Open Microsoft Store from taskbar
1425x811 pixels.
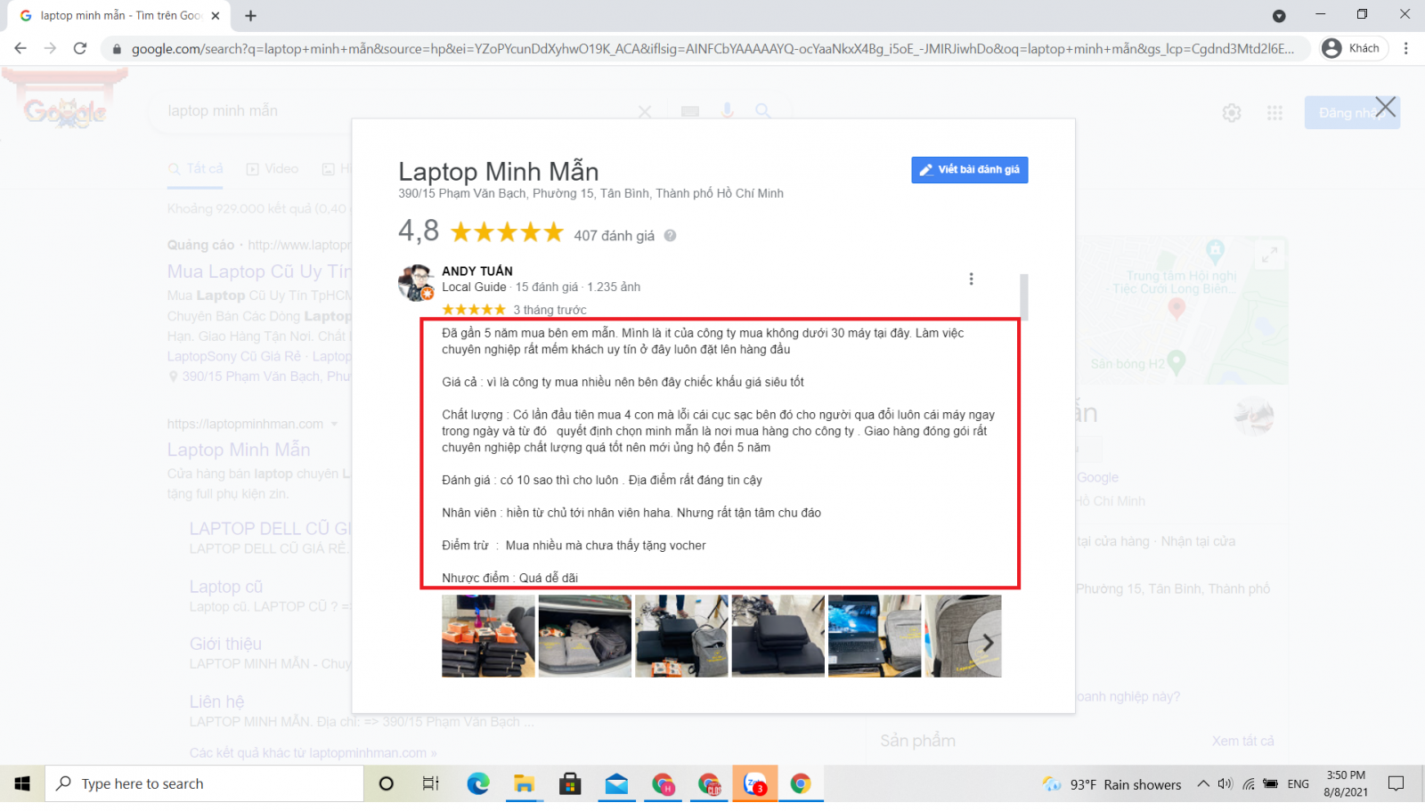pos(570,783)
